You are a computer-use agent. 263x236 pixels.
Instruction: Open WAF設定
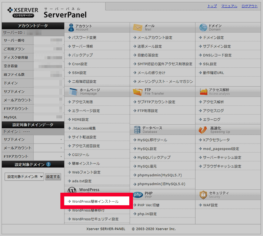click(210, 205)
